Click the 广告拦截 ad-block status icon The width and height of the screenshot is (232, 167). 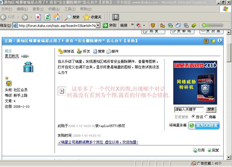click(193, 163)
